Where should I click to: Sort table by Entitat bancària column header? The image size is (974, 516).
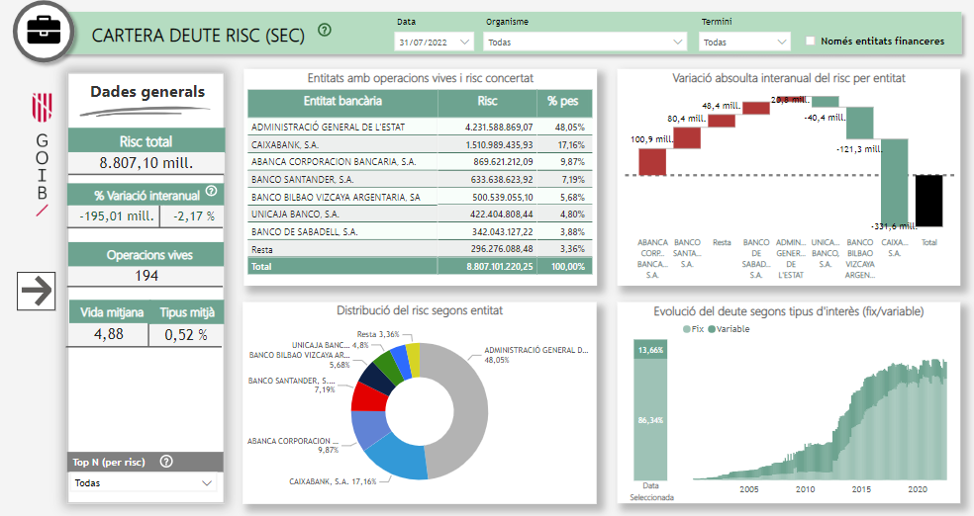pyautogui.click(x=342, y=101)
